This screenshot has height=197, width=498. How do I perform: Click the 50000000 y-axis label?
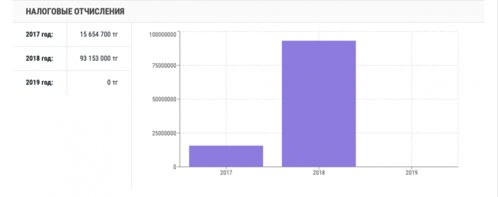(164, 99)
